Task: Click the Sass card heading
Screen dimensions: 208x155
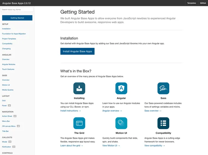Action: click(163, 98)
